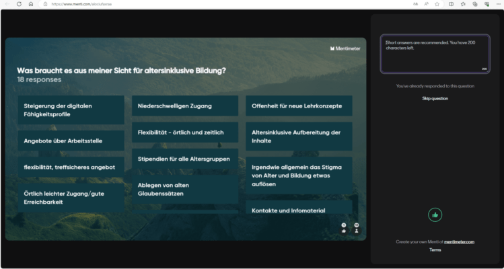The image size is (504, 269).
Task: Open the Terms link
Action: coord(435,249)
